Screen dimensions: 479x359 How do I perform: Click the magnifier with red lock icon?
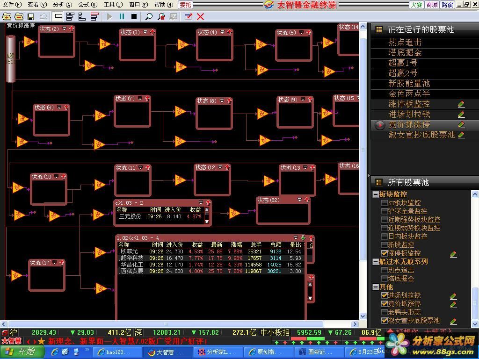coord(161,16)
